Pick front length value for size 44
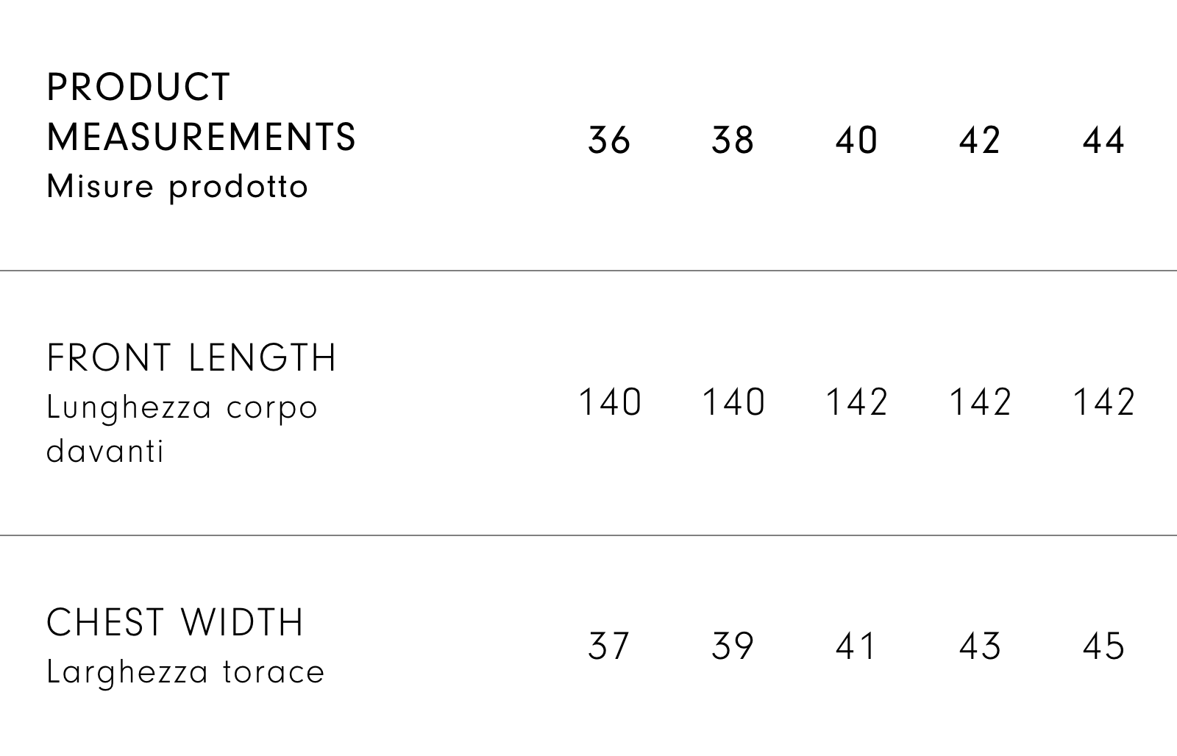 tap(1104, 402)
